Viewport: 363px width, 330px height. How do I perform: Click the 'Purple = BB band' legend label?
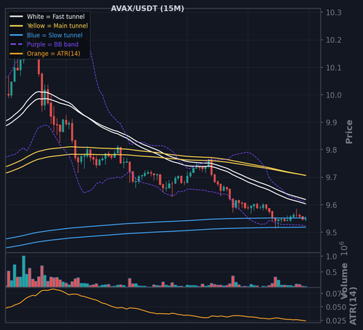tap(52, 44)
